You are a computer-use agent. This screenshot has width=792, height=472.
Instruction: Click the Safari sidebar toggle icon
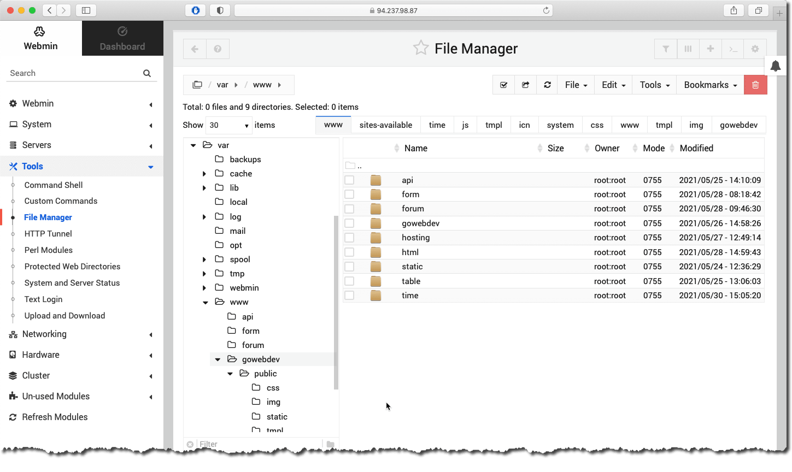(86, 10)
